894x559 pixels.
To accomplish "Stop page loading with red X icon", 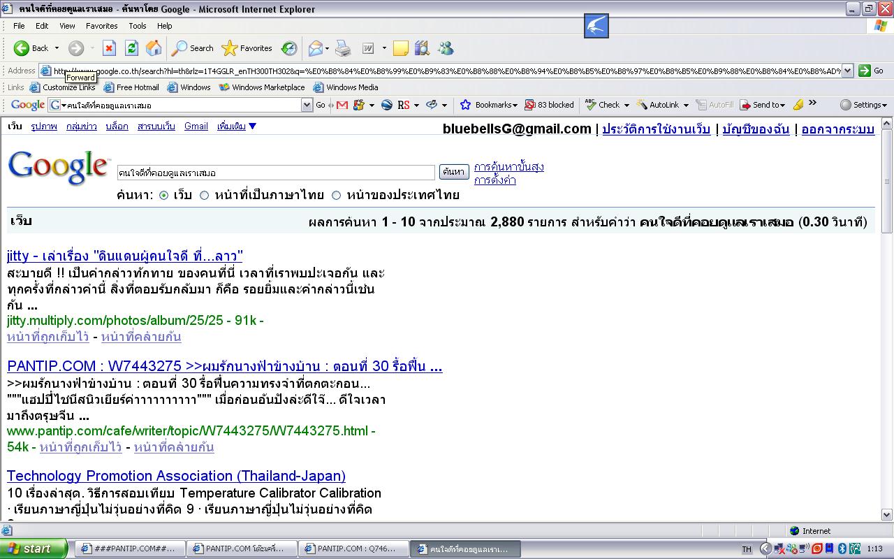I will click(109, 48).
